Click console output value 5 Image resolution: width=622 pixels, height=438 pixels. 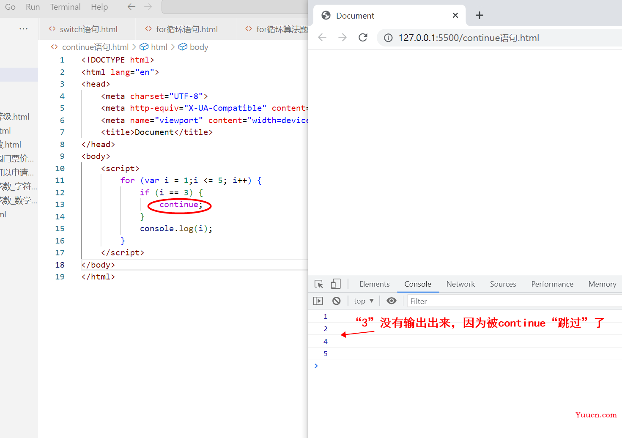tap(326, 354)
